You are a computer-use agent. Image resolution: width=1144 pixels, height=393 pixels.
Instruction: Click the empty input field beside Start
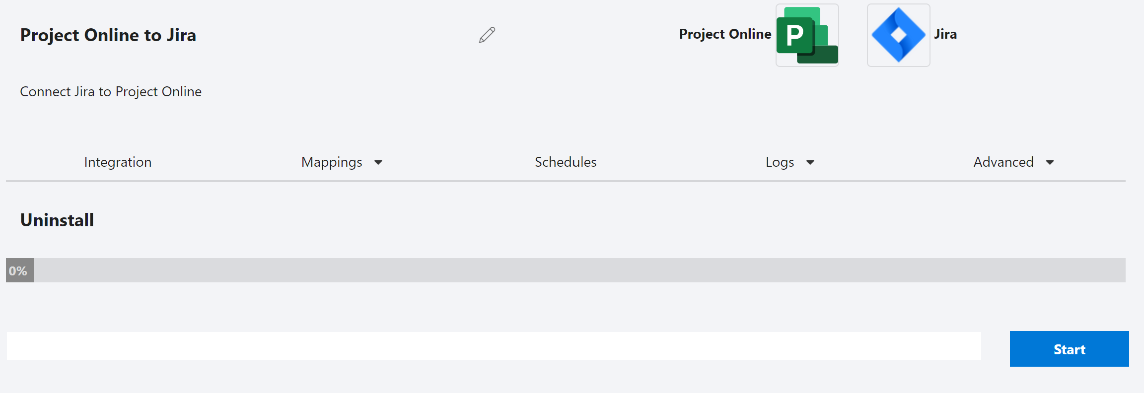[494, 345]
